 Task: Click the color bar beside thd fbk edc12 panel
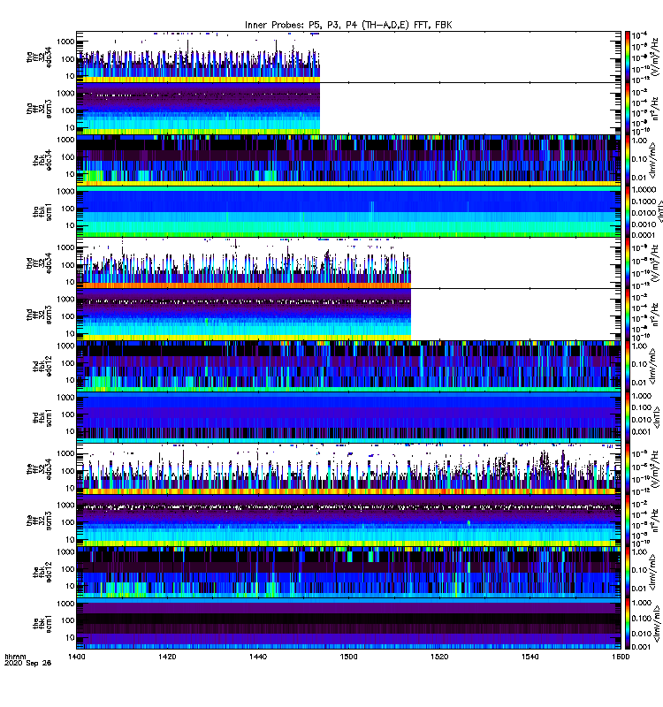628,366
